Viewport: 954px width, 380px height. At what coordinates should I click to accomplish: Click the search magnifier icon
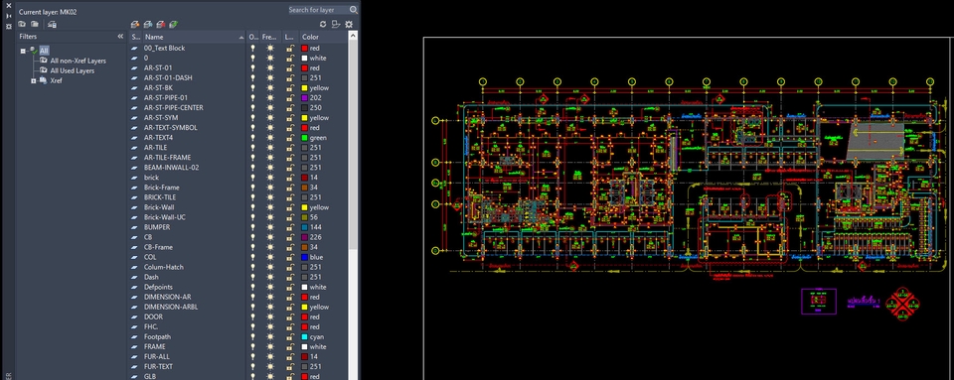354,10
